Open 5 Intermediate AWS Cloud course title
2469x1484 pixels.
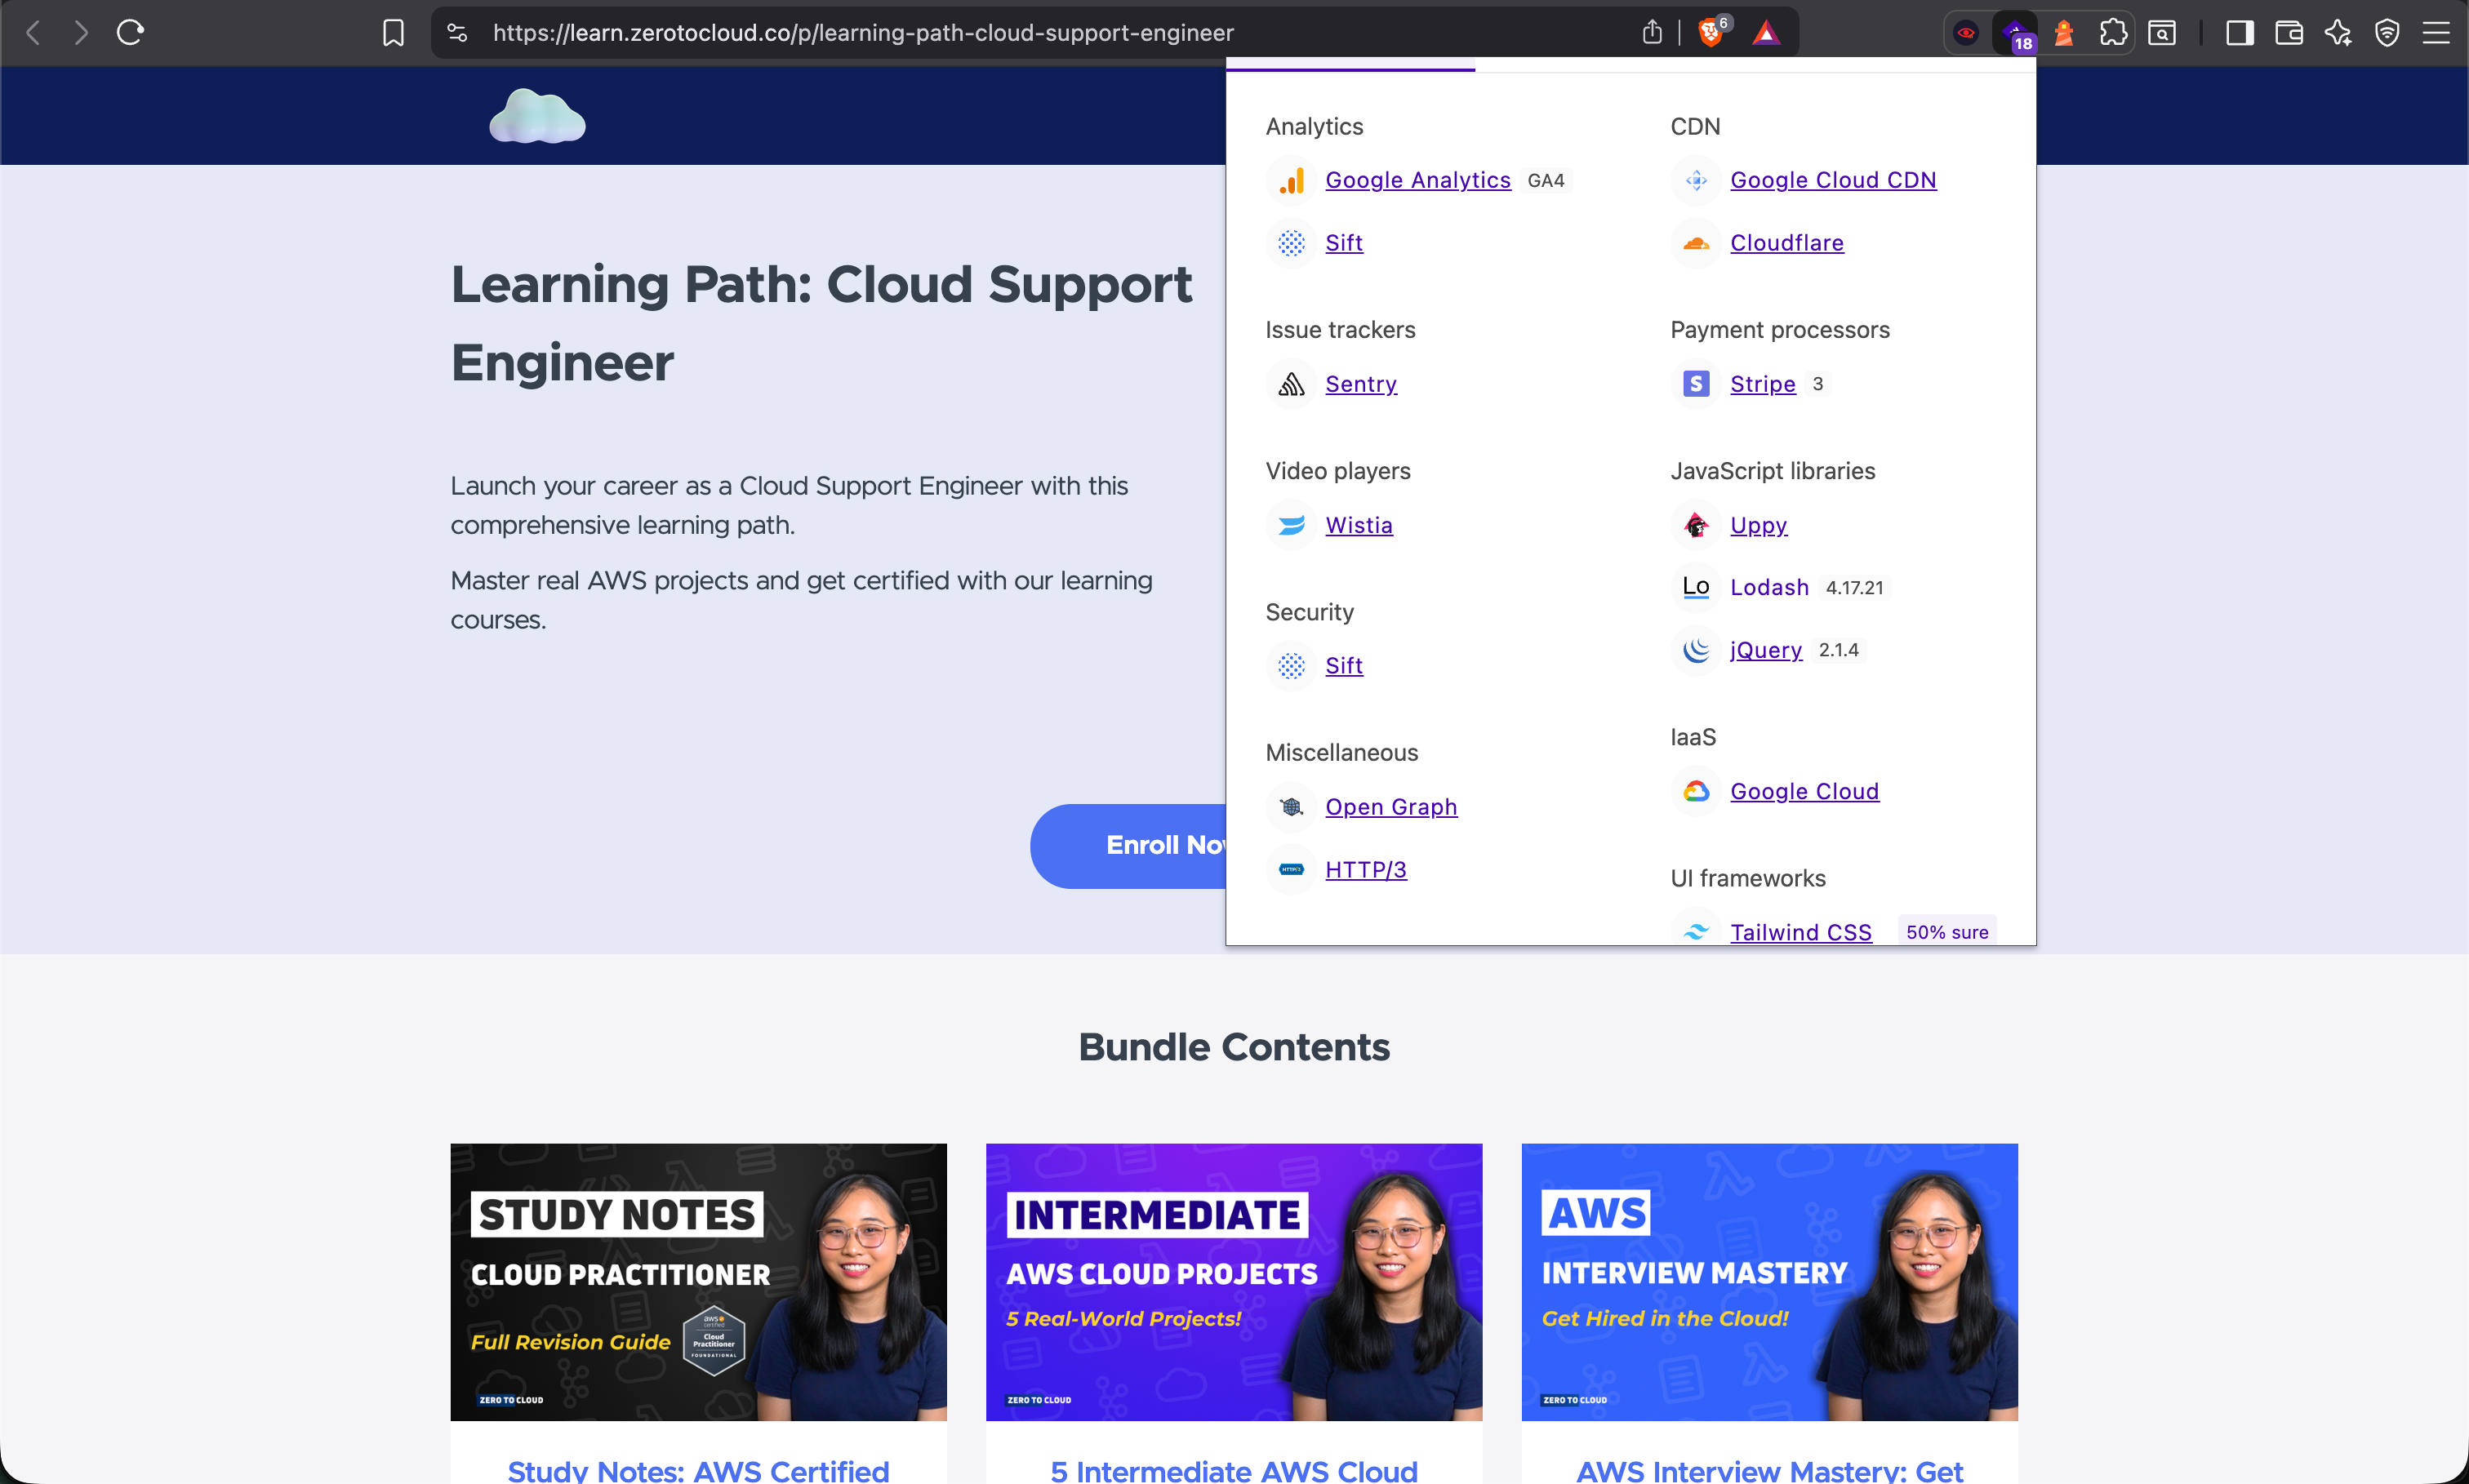[x=1234, y=1470]
